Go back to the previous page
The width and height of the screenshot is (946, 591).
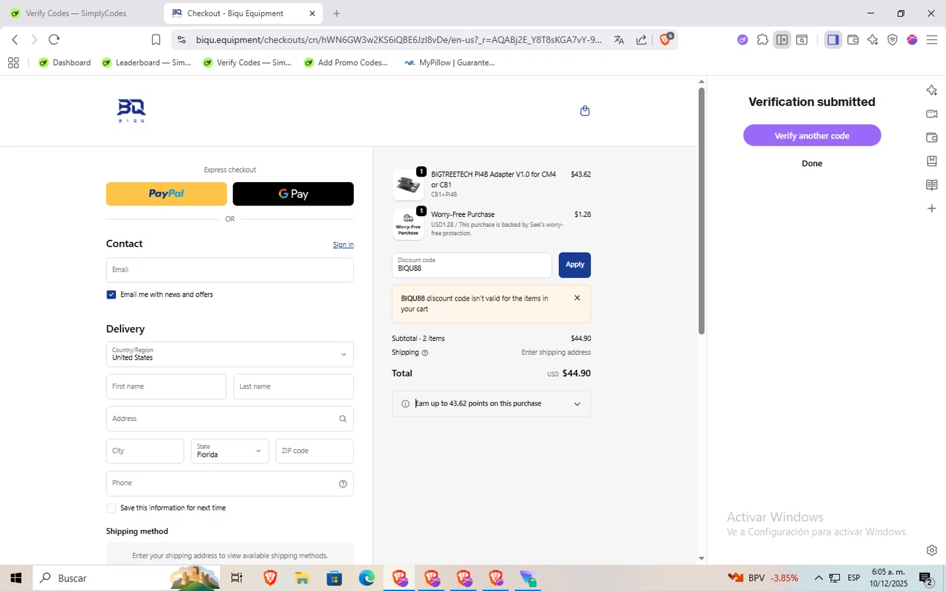[x=15, y=40]
